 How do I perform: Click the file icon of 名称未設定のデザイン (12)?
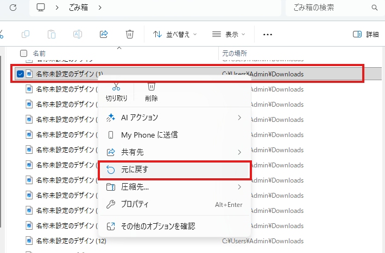[29, 241]
